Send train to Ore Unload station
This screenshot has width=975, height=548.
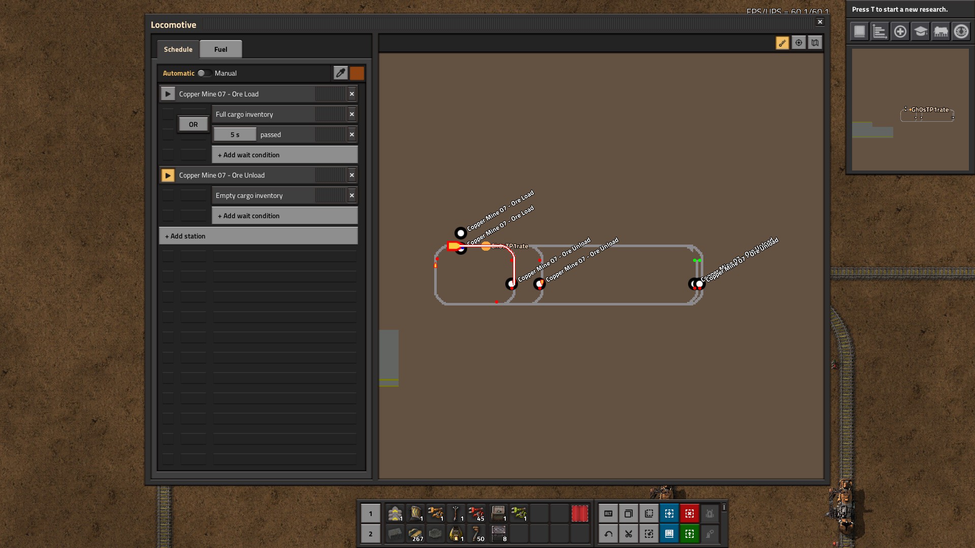(x=168, y=175)
